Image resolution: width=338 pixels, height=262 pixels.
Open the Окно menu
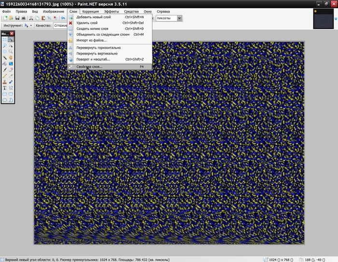[148, 12]
